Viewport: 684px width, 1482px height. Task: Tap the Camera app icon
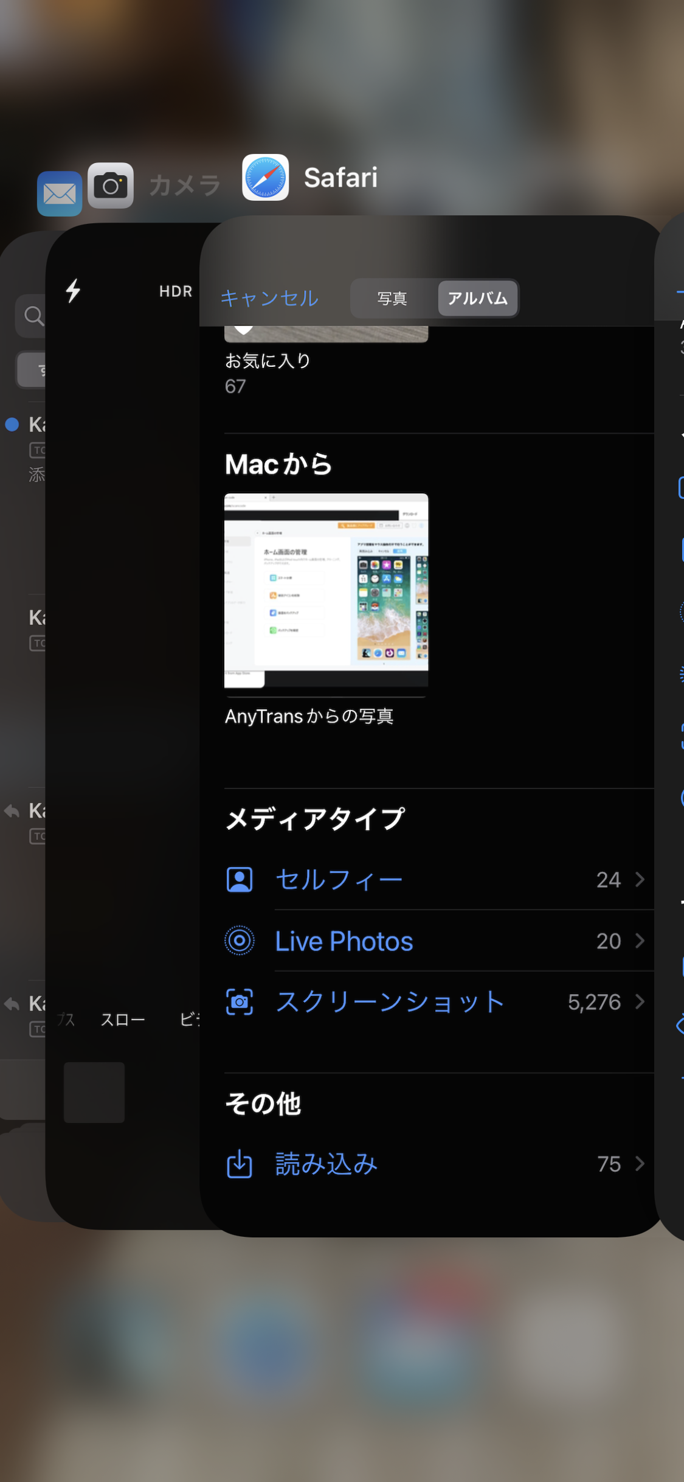pos(111,186)
